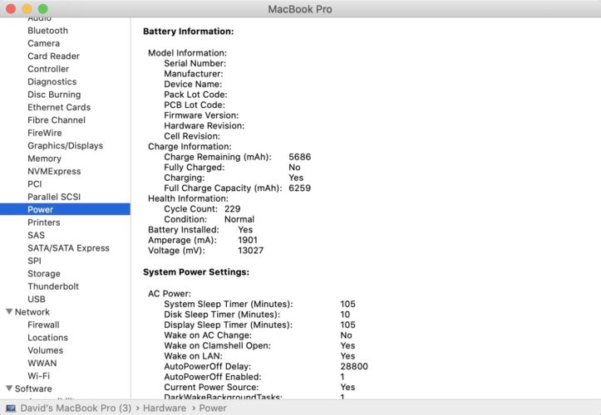Open Ethernet Cards entry
This screenshot has height=415, width=601.
click(x=59, y=107)
